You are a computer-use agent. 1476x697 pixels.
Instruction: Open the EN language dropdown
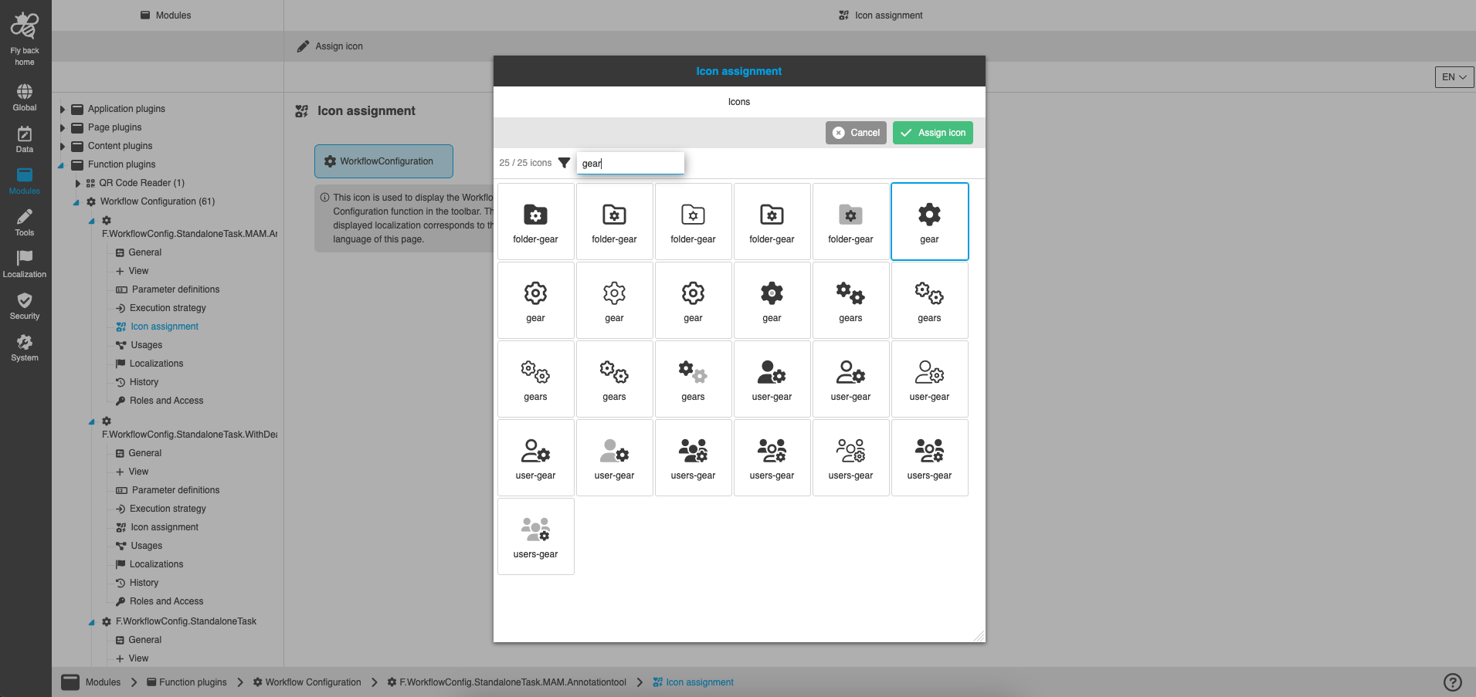[x=1454, y=77]
